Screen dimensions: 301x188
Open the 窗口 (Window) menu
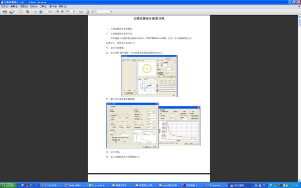pos(53,7)
